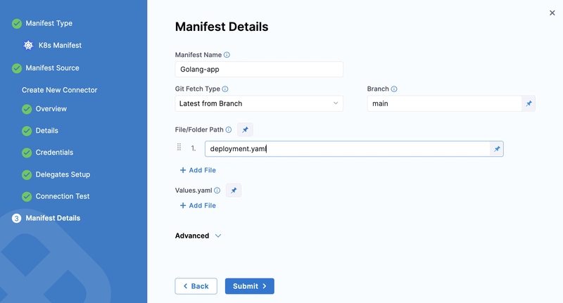Click the info icon beside Git Fetch Type
This screenshot has width=563, height=303.
tap(225, 89)
